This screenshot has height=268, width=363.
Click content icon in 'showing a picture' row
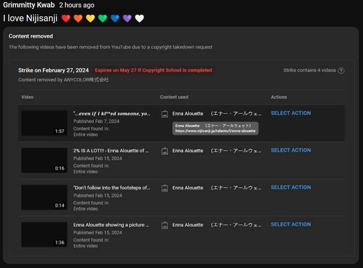coord(165,225)
